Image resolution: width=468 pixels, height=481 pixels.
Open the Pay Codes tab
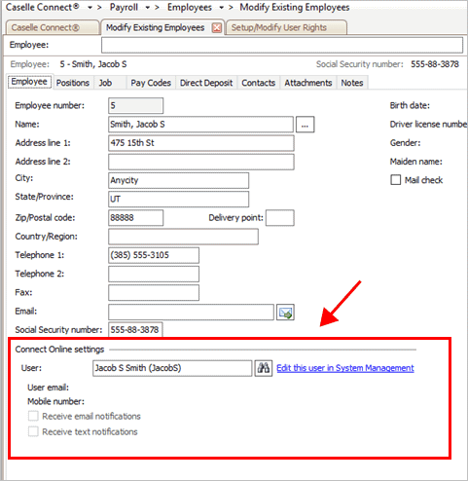coord(151,83)
